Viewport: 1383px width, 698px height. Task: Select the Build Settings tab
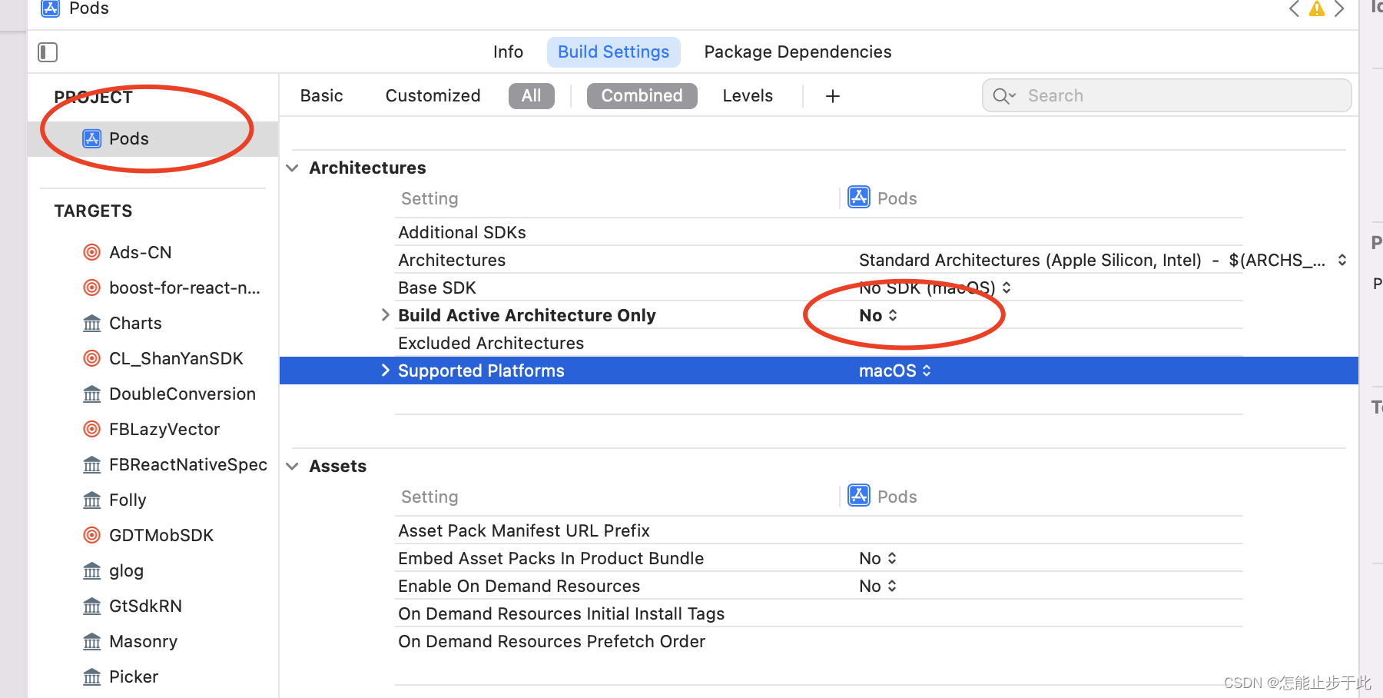point(613,52)
